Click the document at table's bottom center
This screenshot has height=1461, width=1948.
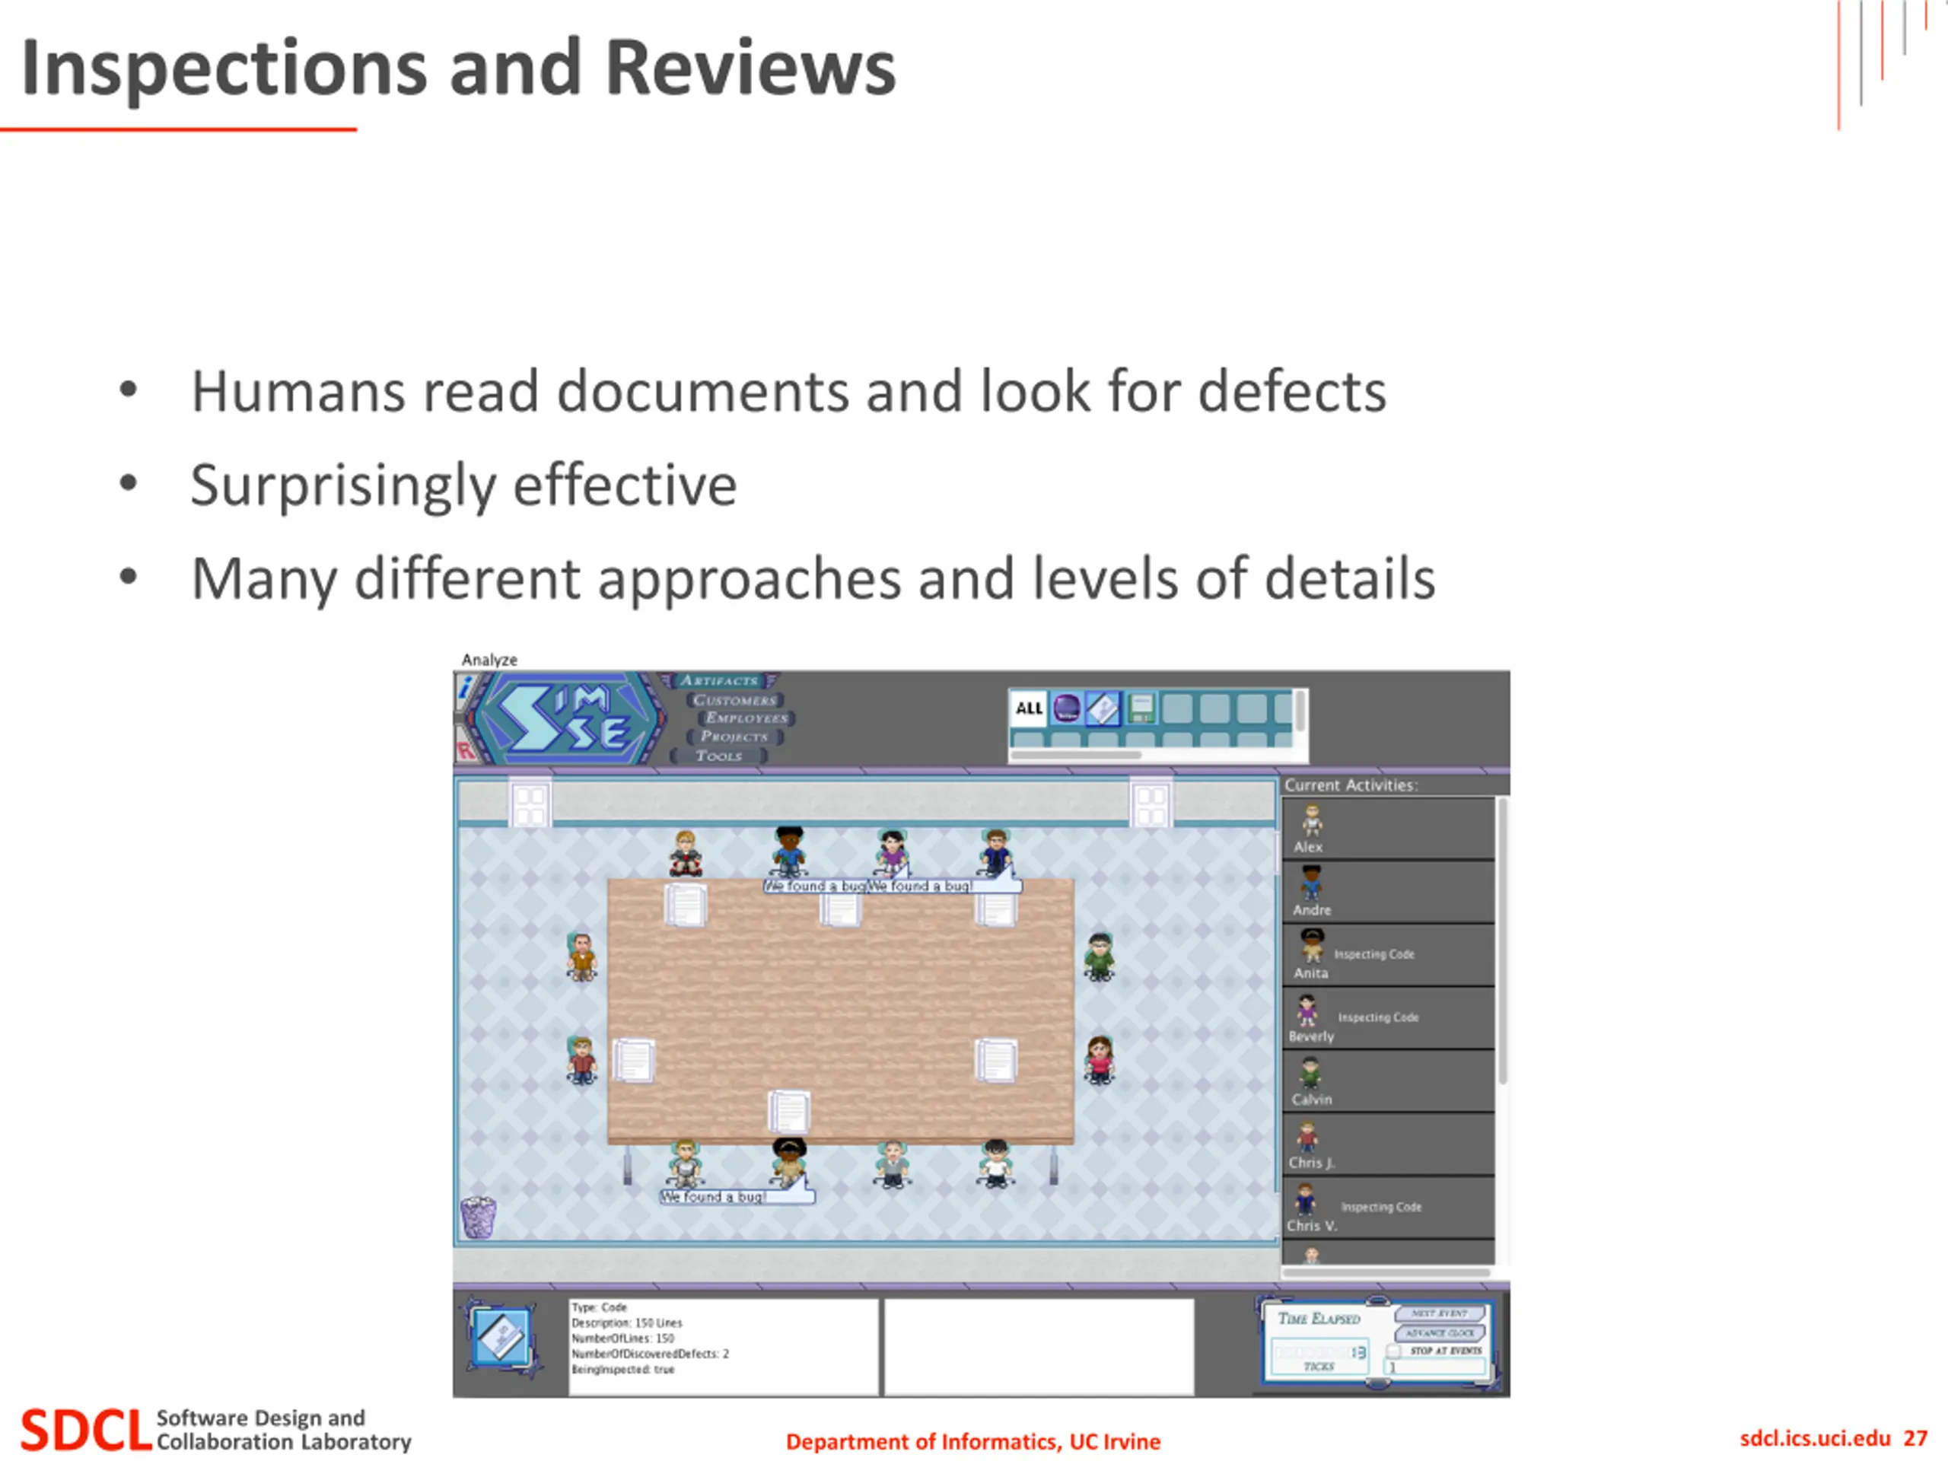click(788, 1112)
